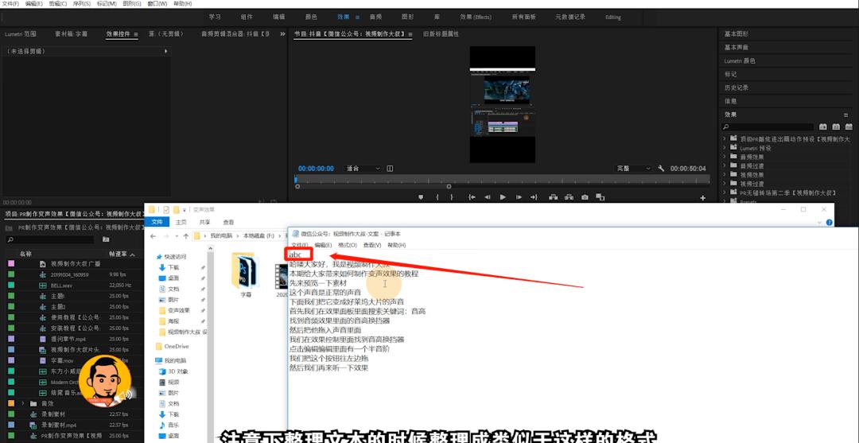The image size is (859, 443).
Task: Click the right zoom scroll bar handle
Action: pyautogui.click(x=449, y=187)
